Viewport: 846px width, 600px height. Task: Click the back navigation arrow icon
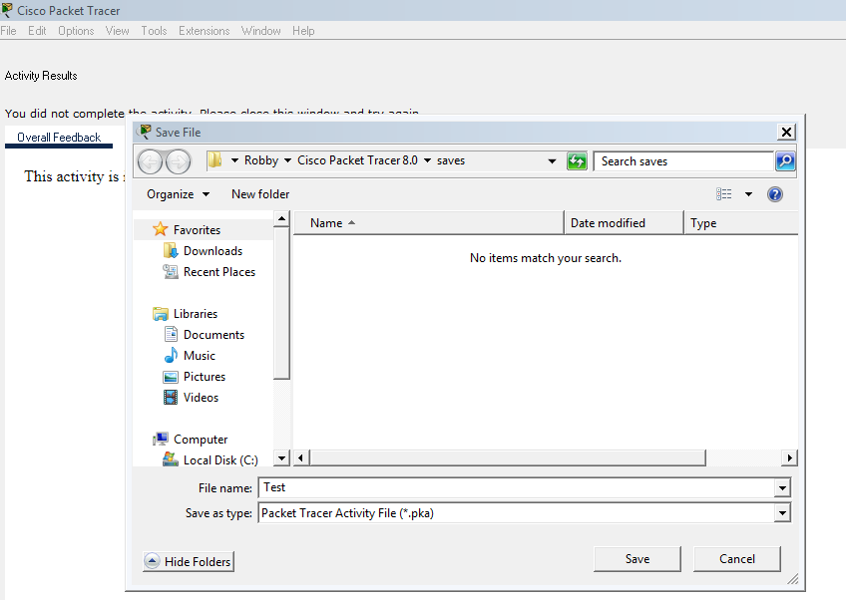[x=150, y=161]
